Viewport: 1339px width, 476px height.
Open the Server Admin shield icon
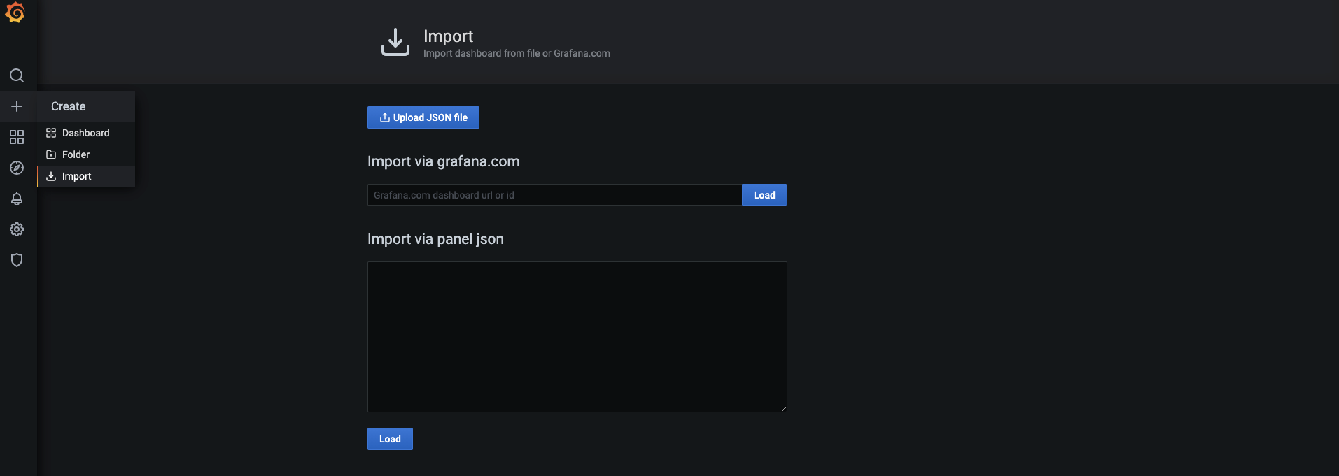[x=17, y=260]
